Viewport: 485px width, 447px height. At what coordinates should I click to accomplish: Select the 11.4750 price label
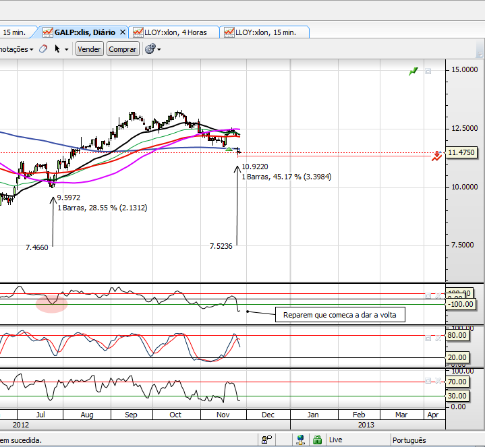[461, 152]
